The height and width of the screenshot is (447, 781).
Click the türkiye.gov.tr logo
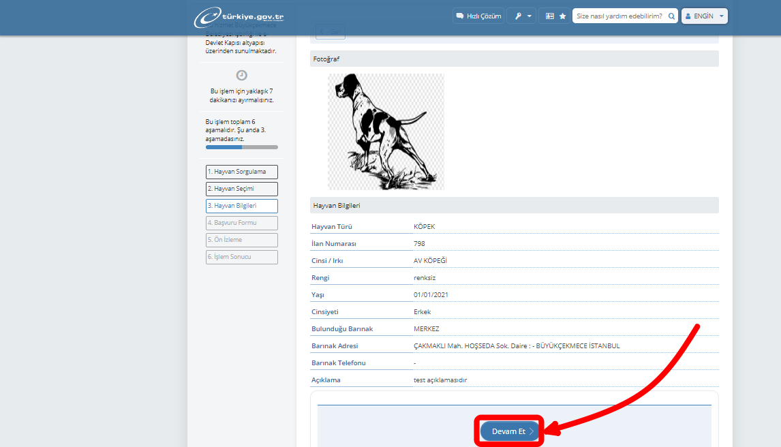click(x=239, y=16)
